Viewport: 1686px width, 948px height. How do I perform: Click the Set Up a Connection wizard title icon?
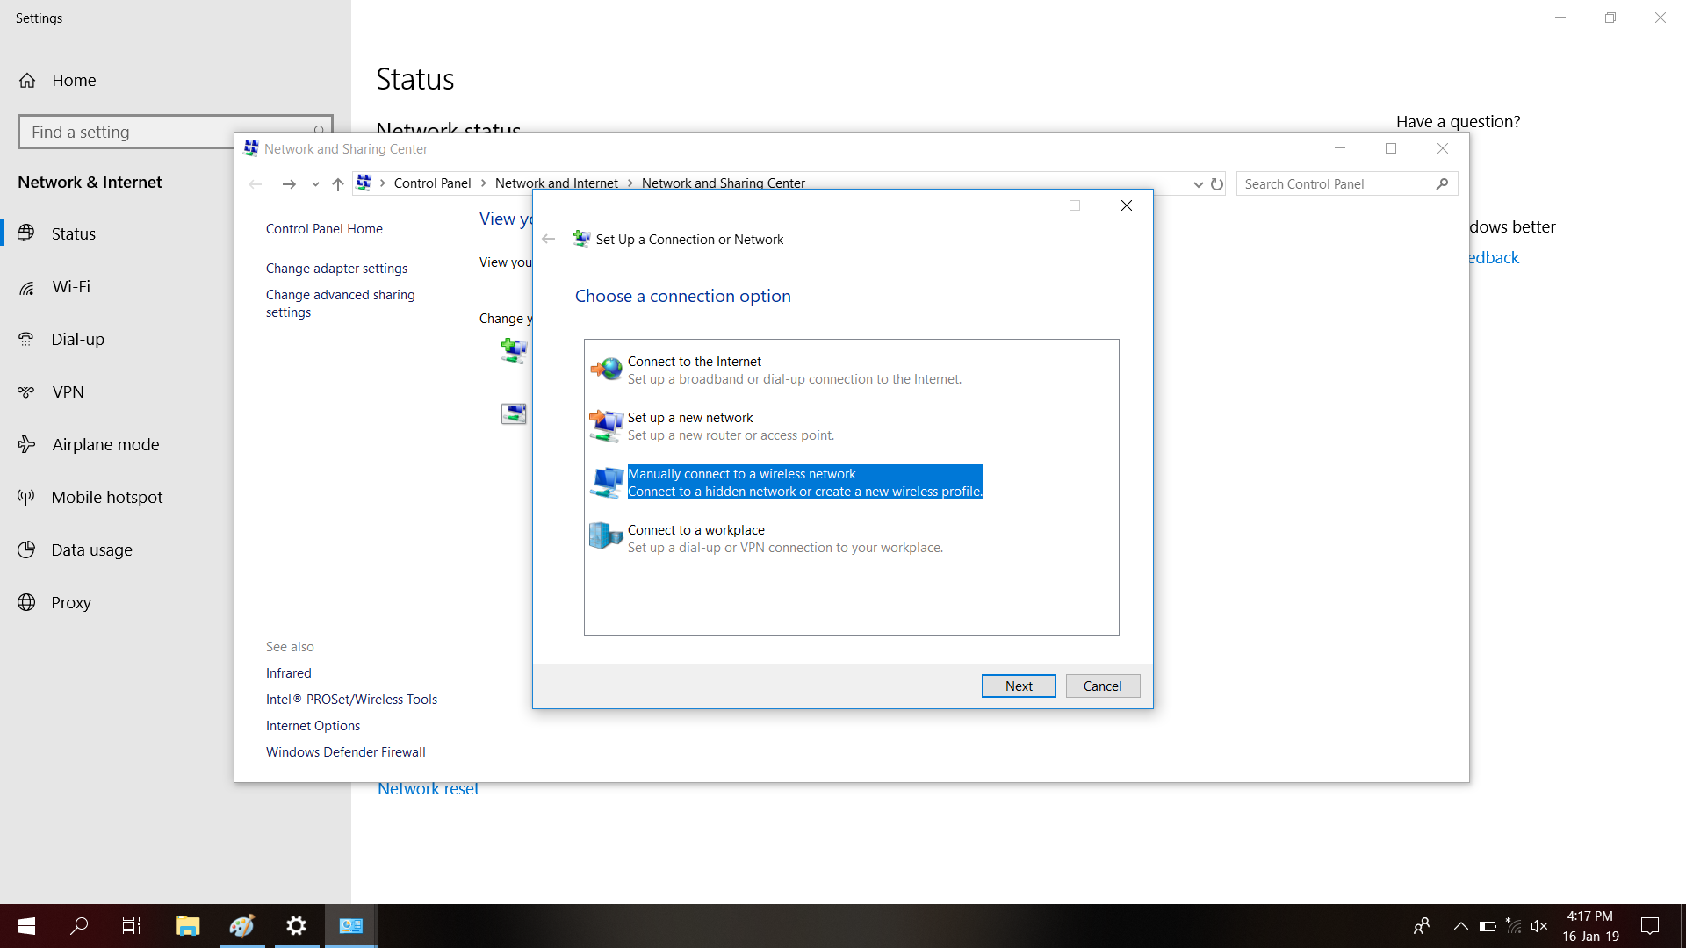(581, 239)
